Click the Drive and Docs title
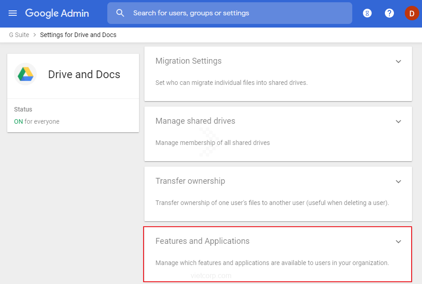This screenshot has width=422, height=284. 84,74
